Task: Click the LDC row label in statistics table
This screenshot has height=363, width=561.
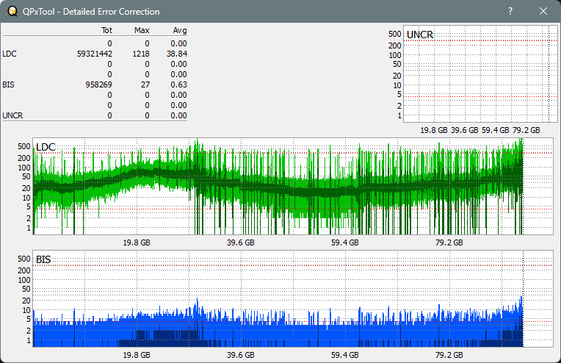Action: 10,54
